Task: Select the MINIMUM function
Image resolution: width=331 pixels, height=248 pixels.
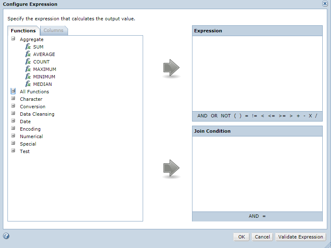Action: coord(44,77)
